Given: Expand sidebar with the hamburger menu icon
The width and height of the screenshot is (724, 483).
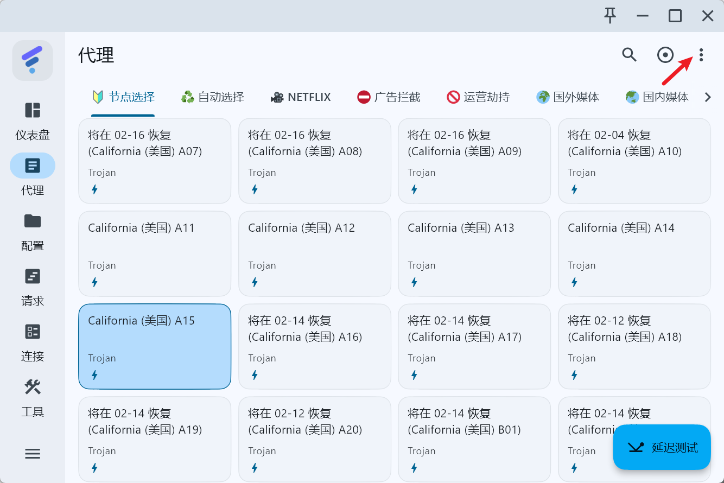Looking at the screenshot, I should pos(33,454).
